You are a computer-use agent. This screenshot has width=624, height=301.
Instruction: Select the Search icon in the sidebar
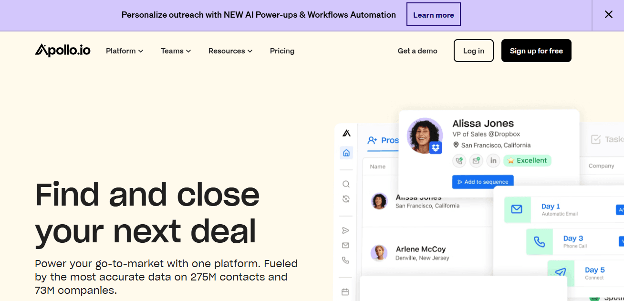coord(346,184)
